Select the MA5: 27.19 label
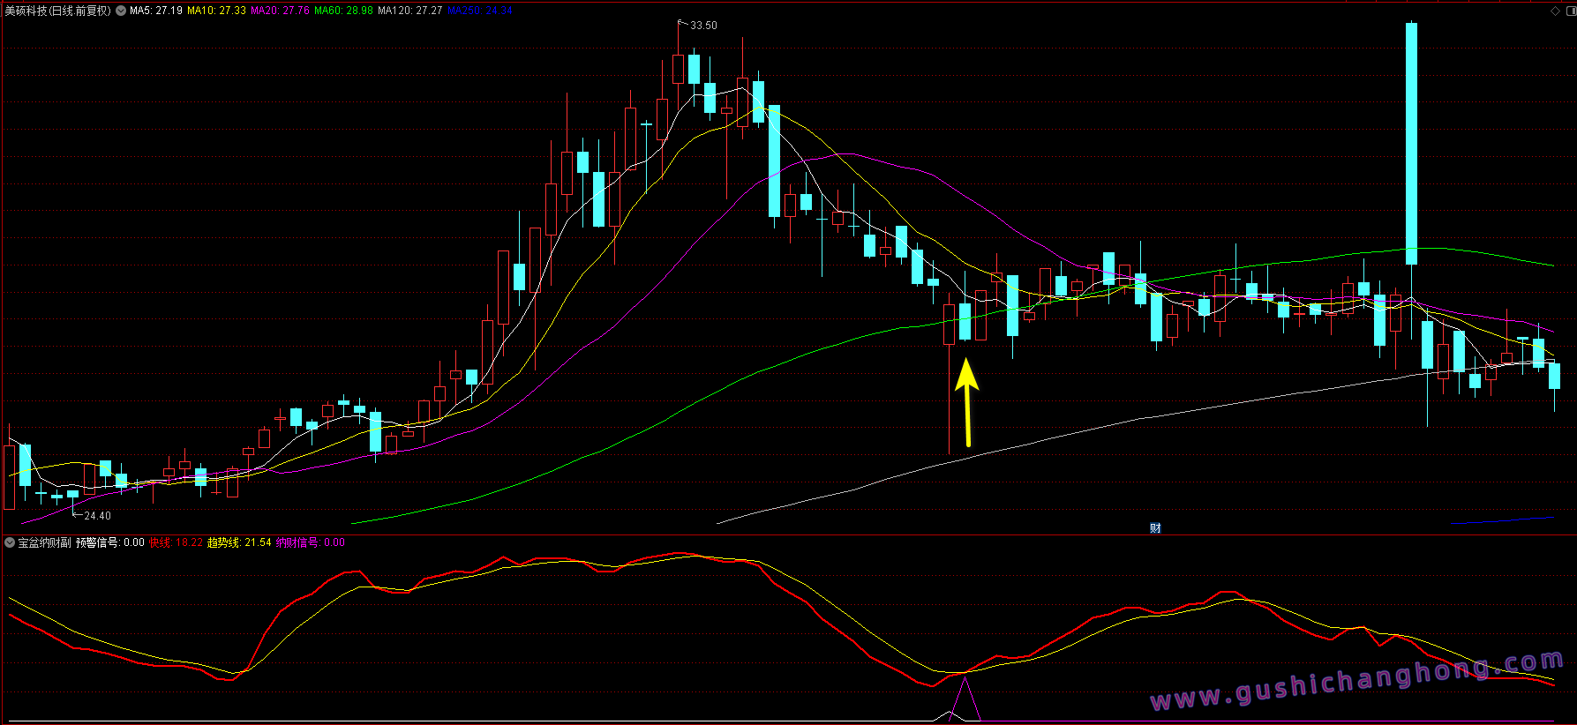Screen dimensions: 1577x725 click(156, 11)
